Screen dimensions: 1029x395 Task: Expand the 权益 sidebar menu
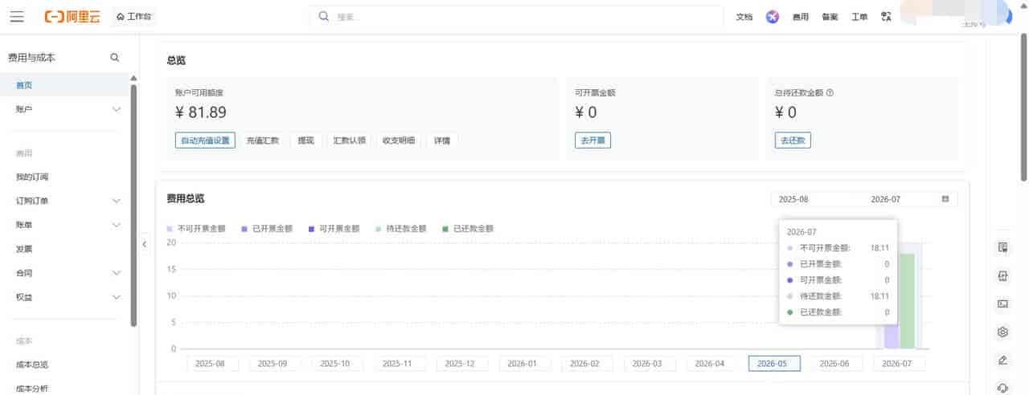[x=68, y=297]
